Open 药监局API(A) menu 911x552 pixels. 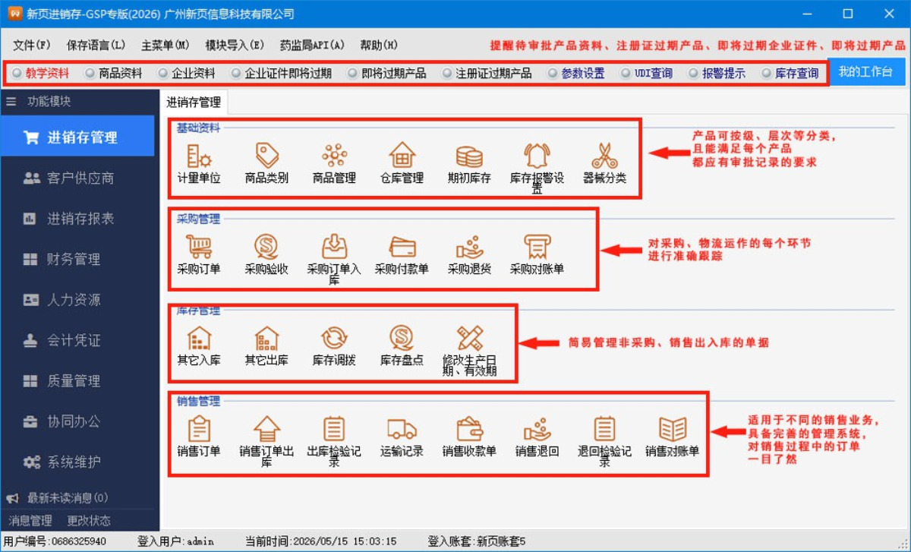312,45
